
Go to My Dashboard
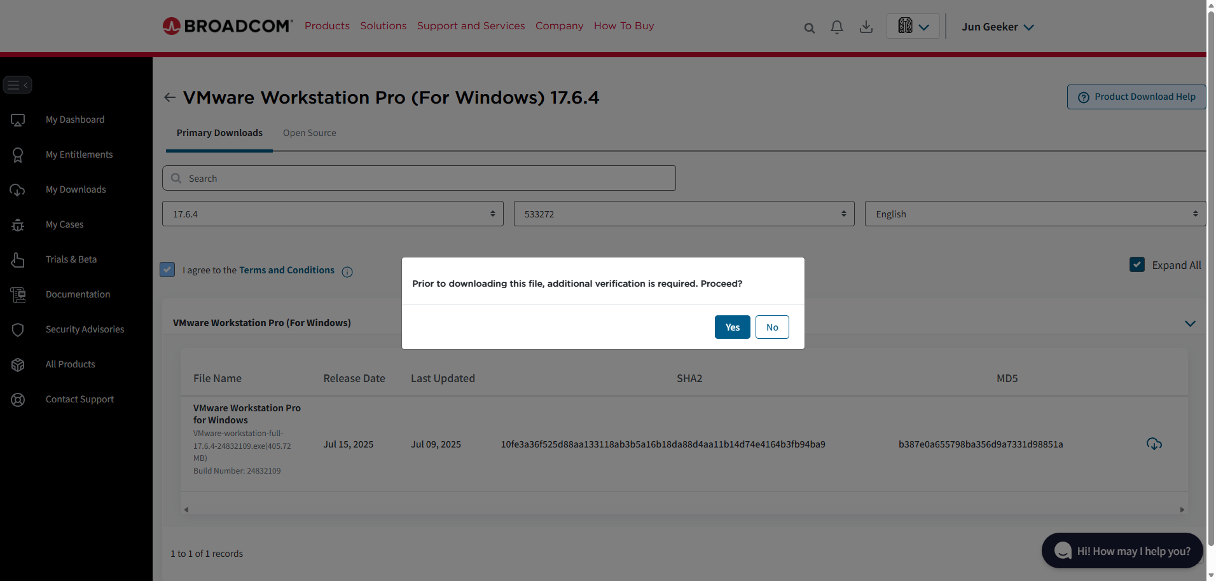click(75, 120)
